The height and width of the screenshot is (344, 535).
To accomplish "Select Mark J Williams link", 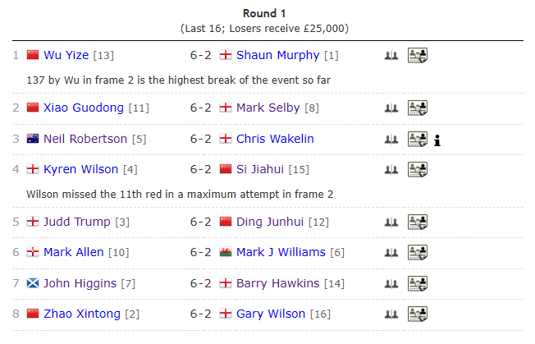I will (x=281, y=252).
